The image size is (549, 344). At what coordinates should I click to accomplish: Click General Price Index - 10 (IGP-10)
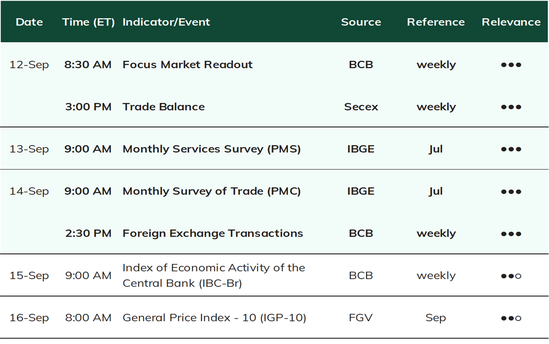(x=214, y=318)
